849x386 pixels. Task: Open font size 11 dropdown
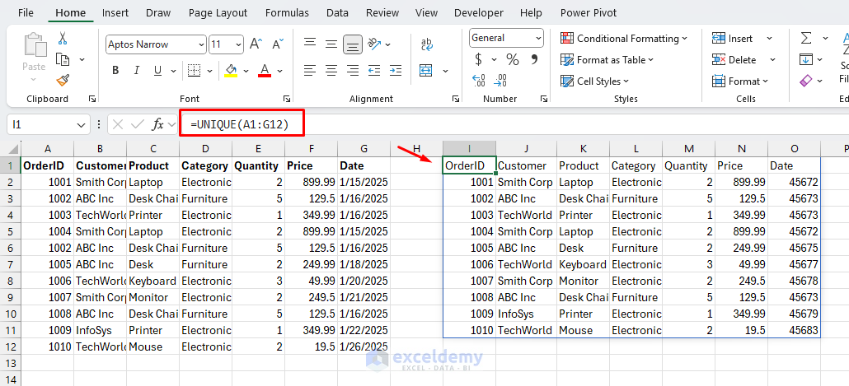tap(239, 44)
